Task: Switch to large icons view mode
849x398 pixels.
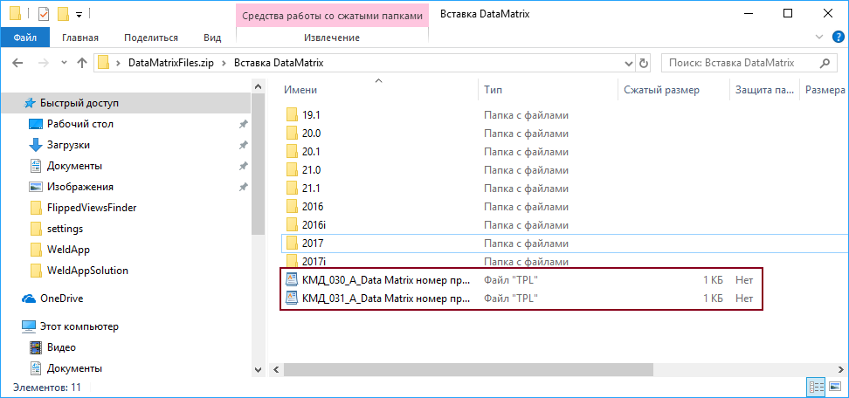Action: pos(834,386)
